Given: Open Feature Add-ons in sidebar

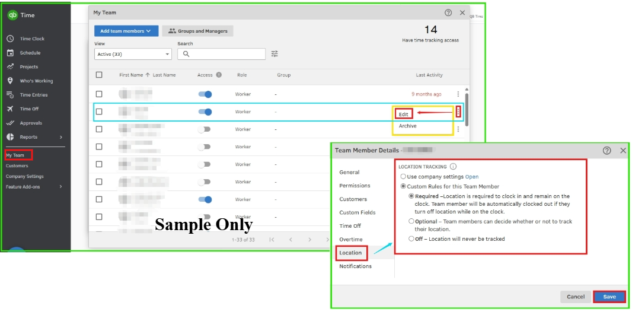Looking at the screenshot, I should [x=23, y=187].
